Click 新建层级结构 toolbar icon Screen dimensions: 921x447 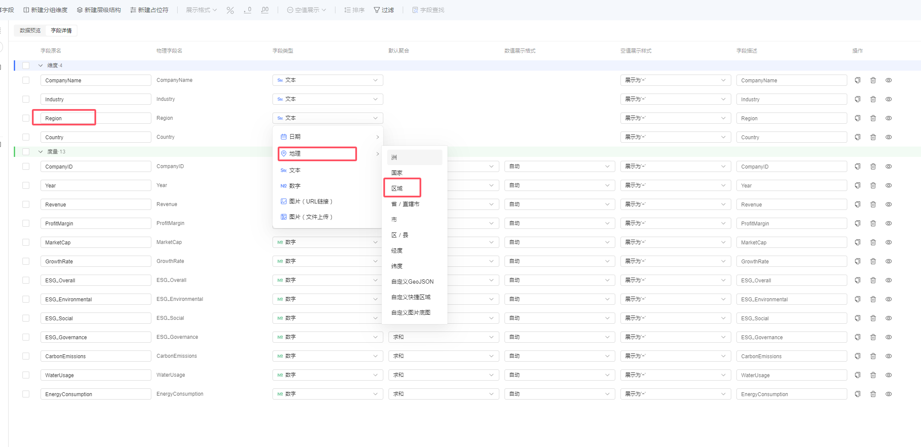(99, 10)
